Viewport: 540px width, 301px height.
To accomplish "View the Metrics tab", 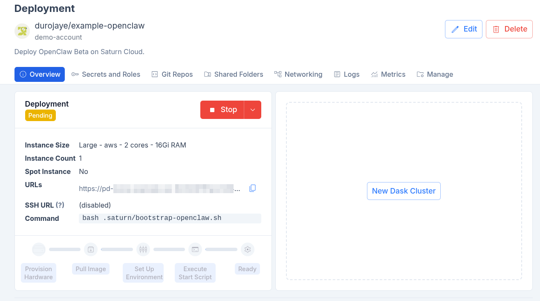I will coord(388,74).
